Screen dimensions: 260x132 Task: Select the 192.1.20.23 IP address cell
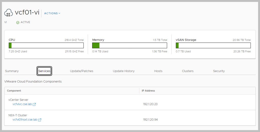pos(150,104)
